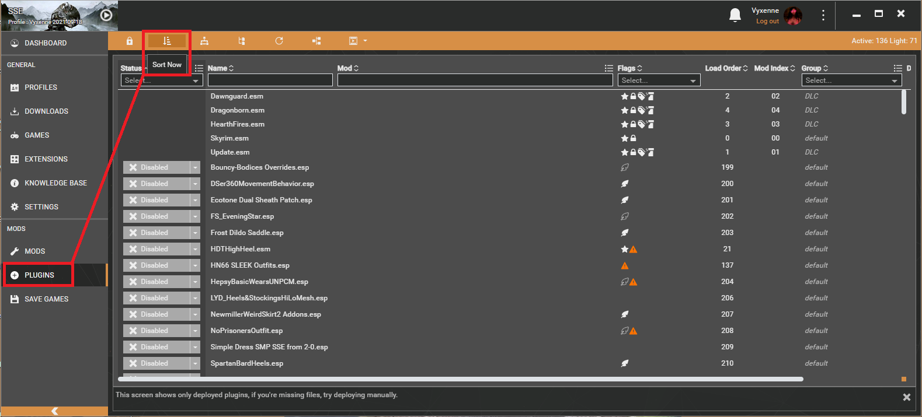Open the Games section
This screenshot has width=922, height=417.
[x=54, y=135]
